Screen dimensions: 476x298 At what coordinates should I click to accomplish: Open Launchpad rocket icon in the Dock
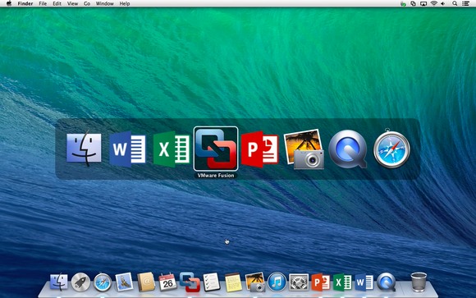80,282
